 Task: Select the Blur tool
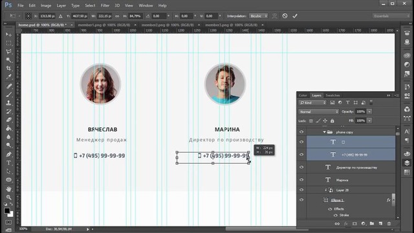coord(8,137)
